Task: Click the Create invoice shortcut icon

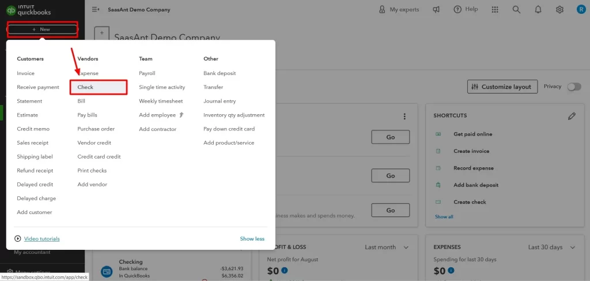Action: [438, 151]
